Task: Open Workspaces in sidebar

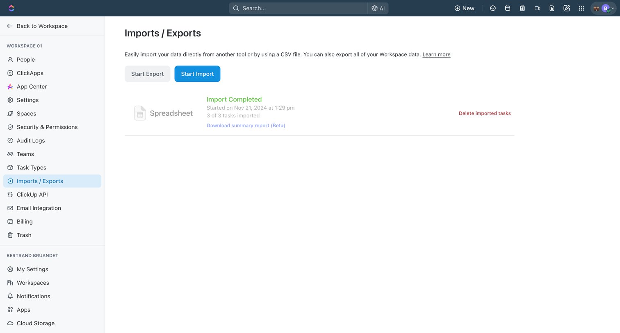Action: point(52,283)
